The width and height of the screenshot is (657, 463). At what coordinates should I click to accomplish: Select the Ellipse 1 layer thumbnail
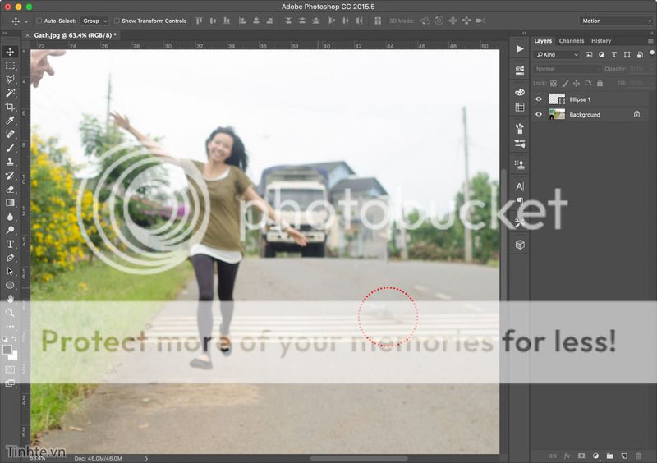click(x=557, y=99)
